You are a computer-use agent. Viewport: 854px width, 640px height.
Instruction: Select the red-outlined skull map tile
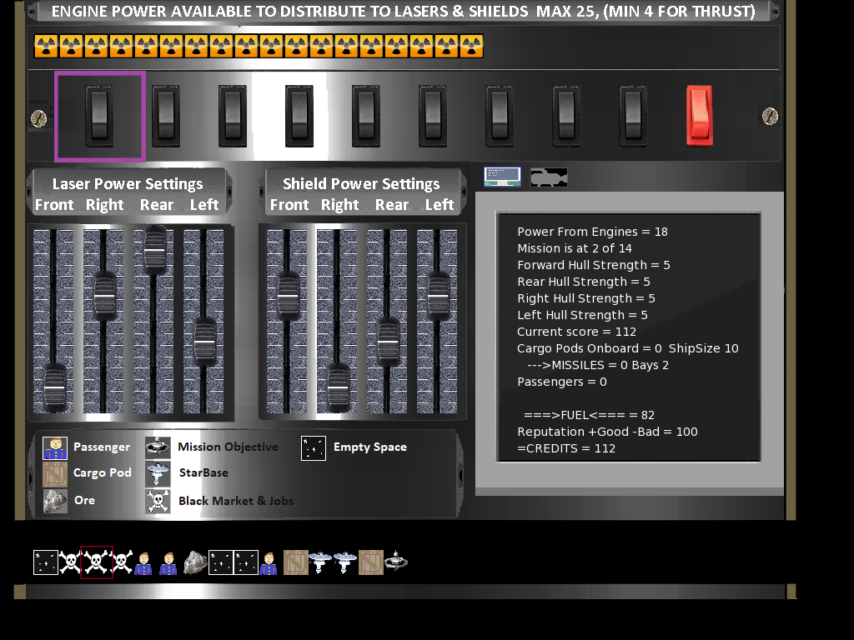pos(97,562)
